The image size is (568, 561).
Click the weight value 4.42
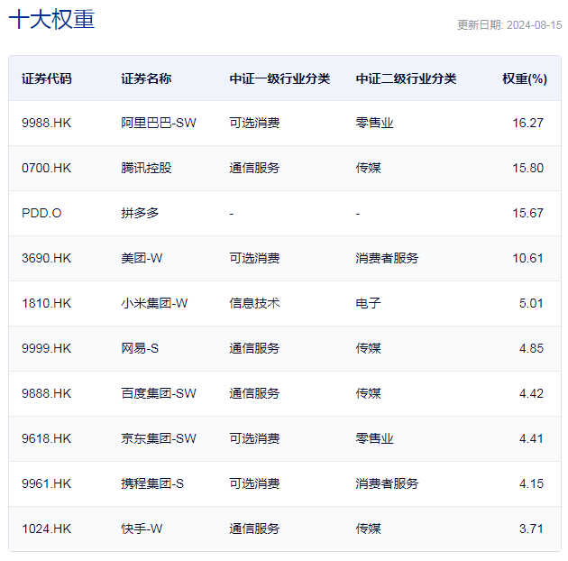(x=531, y=393)
